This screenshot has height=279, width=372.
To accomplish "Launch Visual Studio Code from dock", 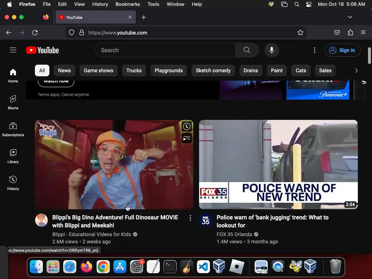I will point(203,267).
